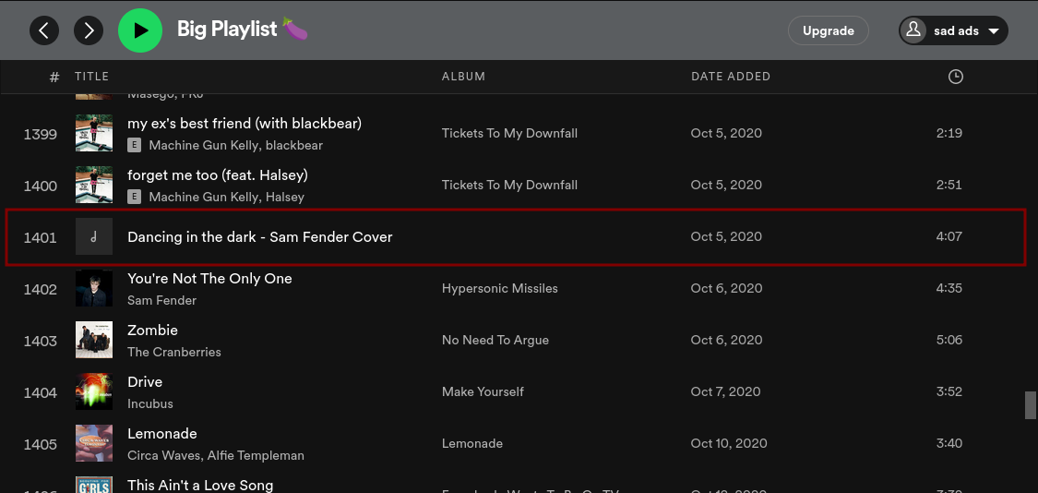Screen dimensions: 1038x493
Task: Open No Need To Argue album link
Action: point(495,340)
